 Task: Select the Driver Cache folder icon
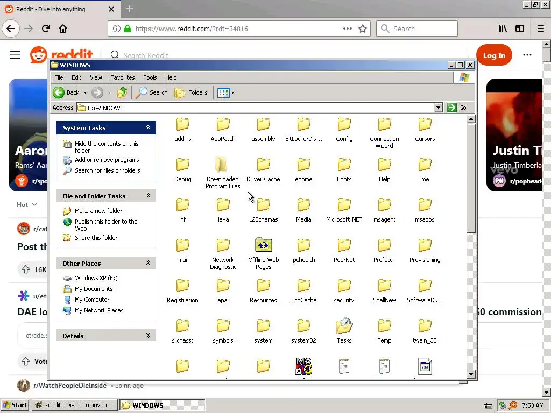(x=263, y=165)
